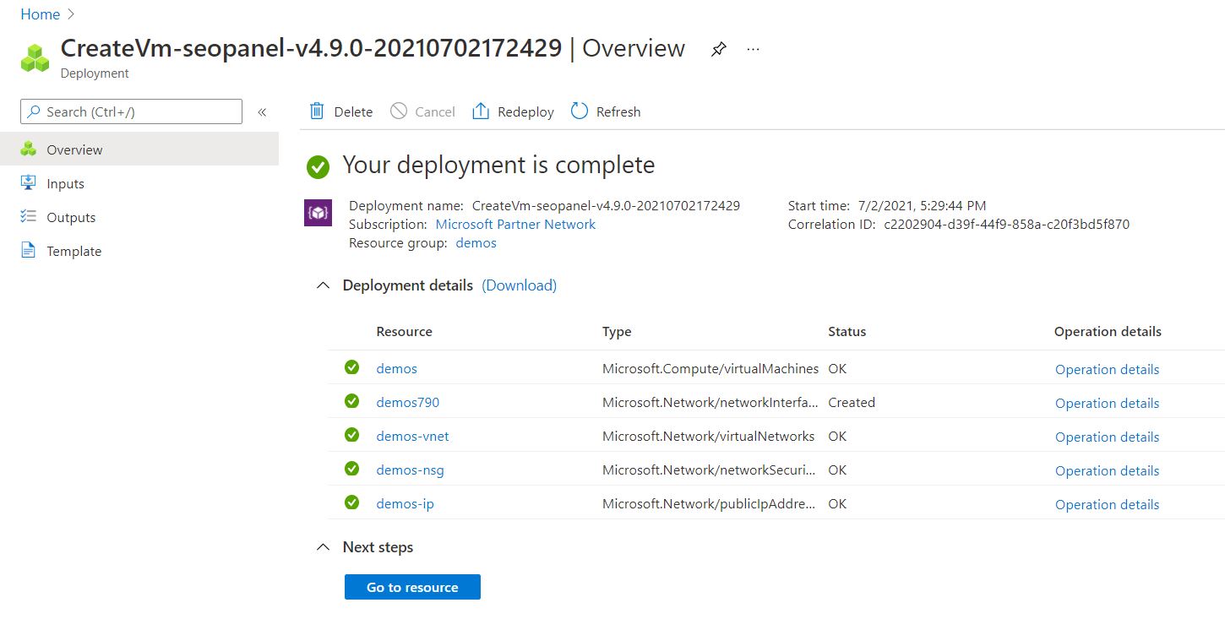Viewport: 1225px width, 619px height.
Task: Select Overview in the left menu
Action: (x=74, y=149)
